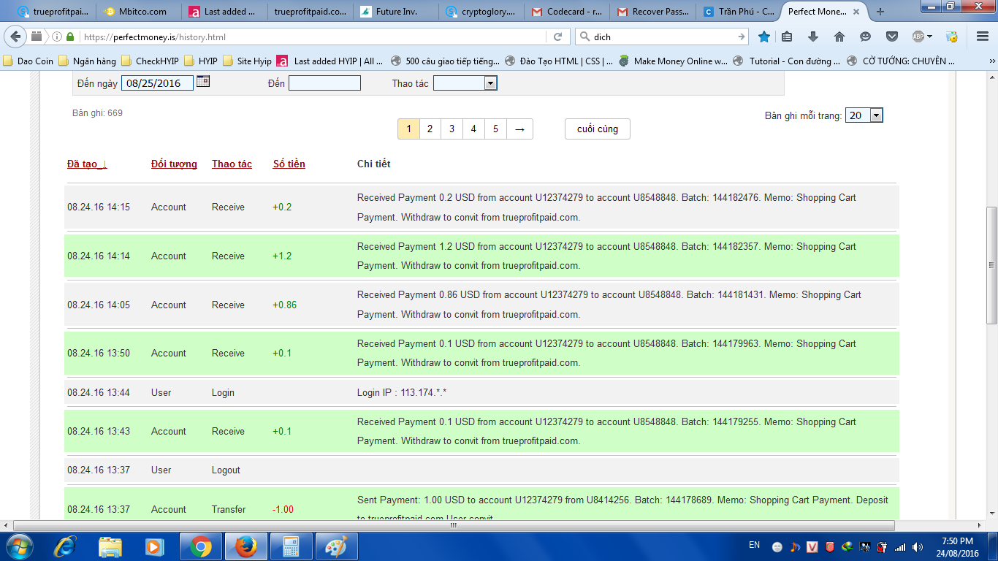
Task: Open the Đào Tạo HTML | CSS bookmark
Action: (x=559, y=61)
